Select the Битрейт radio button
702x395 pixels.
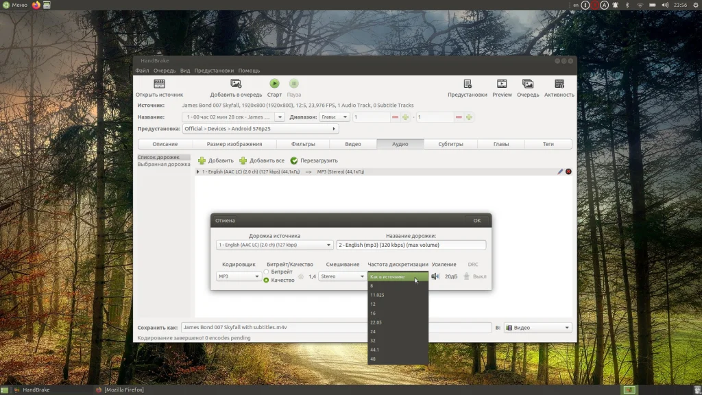pos(267,272)
